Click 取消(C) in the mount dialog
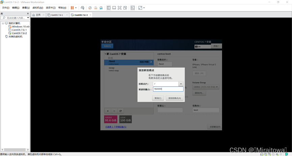292x156 pixels. tap(158, 98)
